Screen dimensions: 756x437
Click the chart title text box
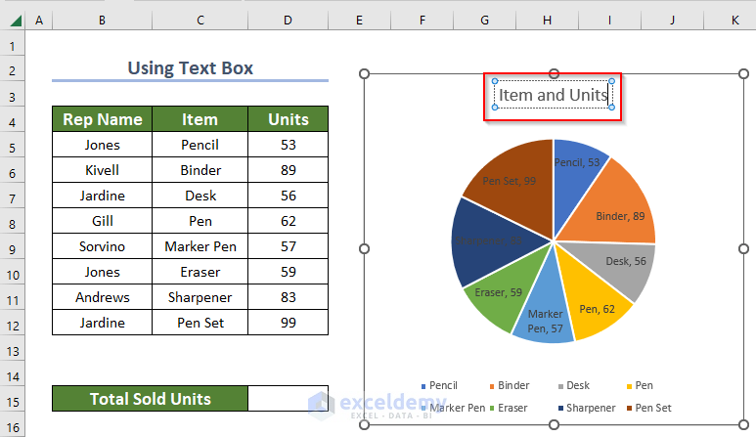tap(553, 95)
